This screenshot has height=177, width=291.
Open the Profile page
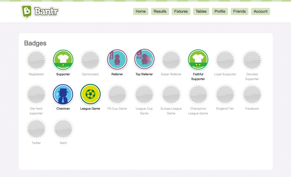click(x=220, y=11)
